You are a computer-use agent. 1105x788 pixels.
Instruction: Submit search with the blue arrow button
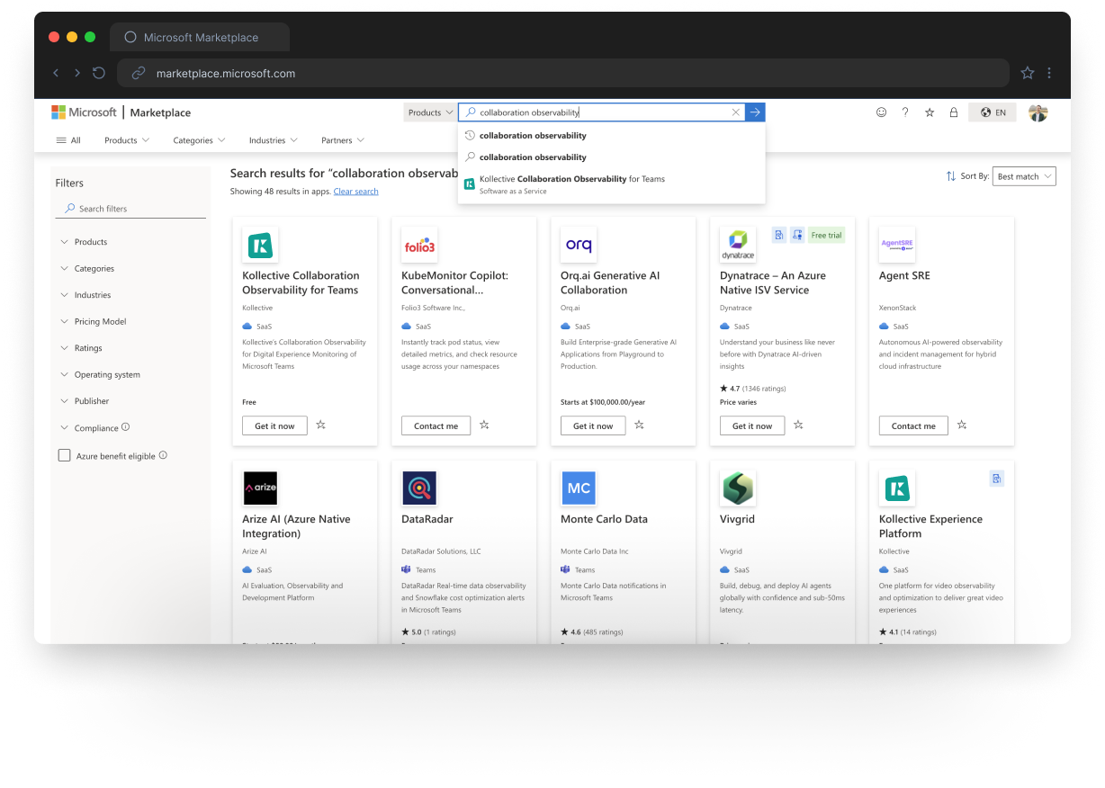pyautogui.click(x=755, y=112)
